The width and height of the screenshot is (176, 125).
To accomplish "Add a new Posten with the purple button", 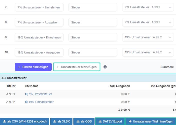I will coord(33,67).
